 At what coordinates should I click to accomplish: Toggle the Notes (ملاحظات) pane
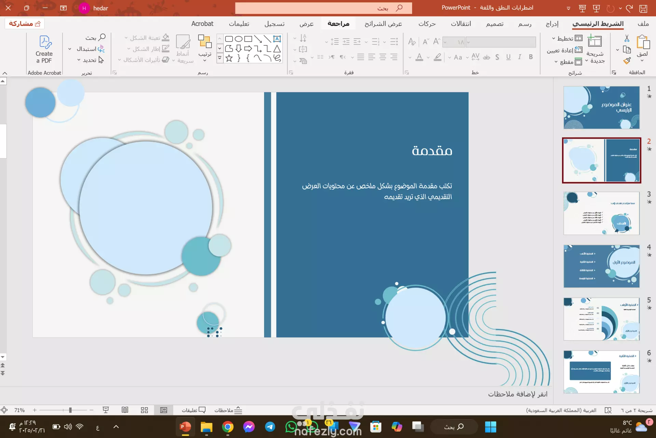(228, 410)
